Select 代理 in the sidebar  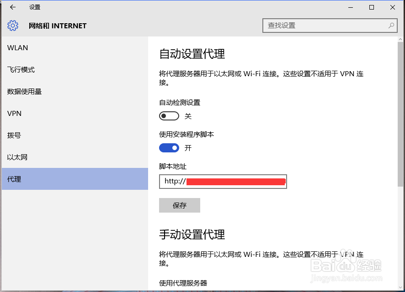[75, 179]
